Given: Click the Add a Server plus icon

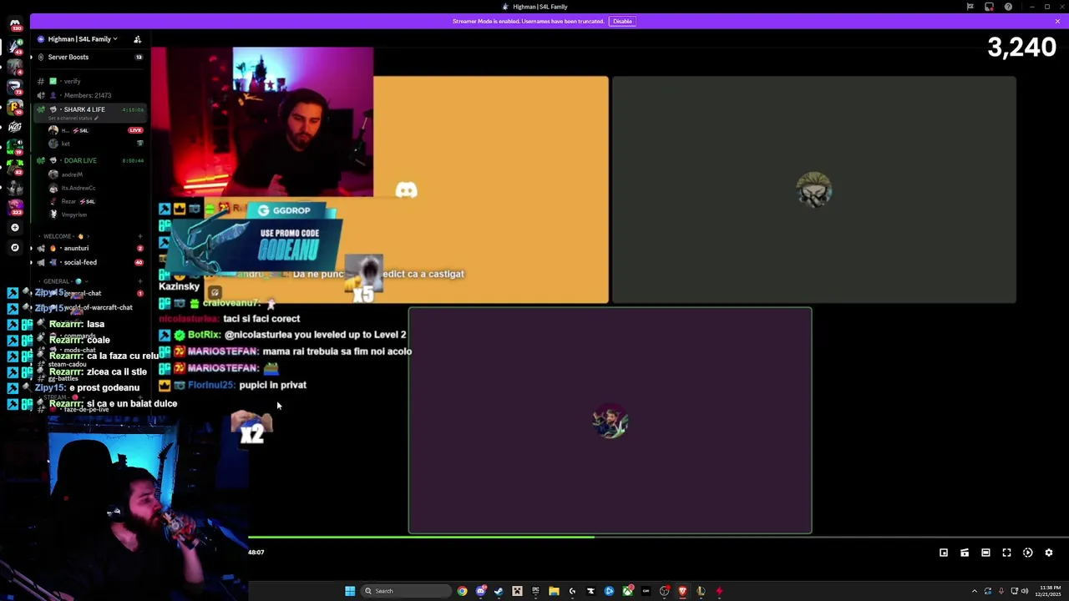Looking at the screenshot, I should coord(14,227).
